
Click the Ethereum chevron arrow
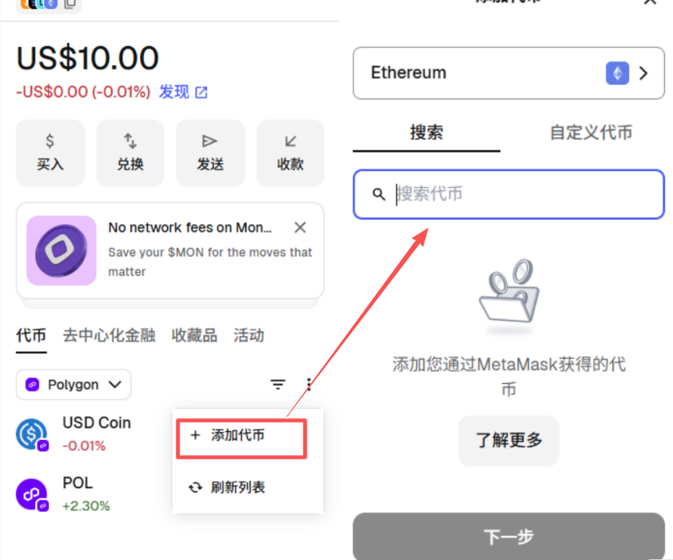[644, 73]
